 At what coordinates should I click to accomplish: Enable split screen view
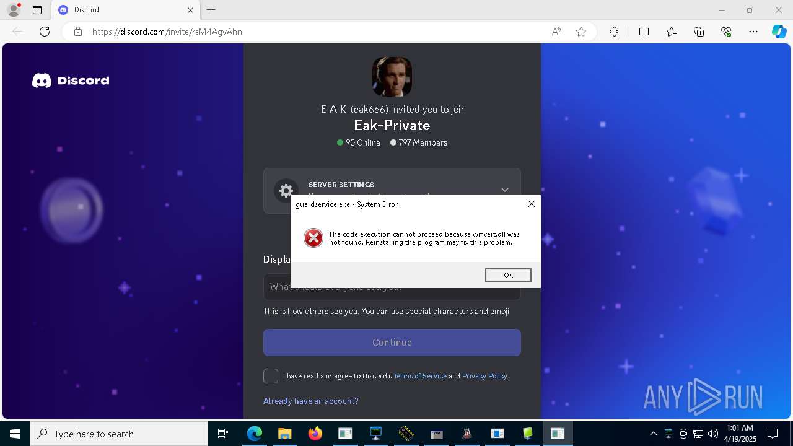tap(644, 32)
